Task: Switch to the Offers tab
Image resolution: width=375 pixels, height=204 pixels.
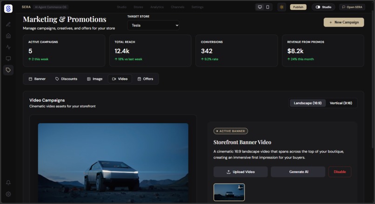Action: click(x=145, y=79)
